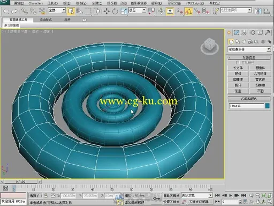
Task: Click the Undo arrow in the main toolbar
Action: [x=6, y=11]
